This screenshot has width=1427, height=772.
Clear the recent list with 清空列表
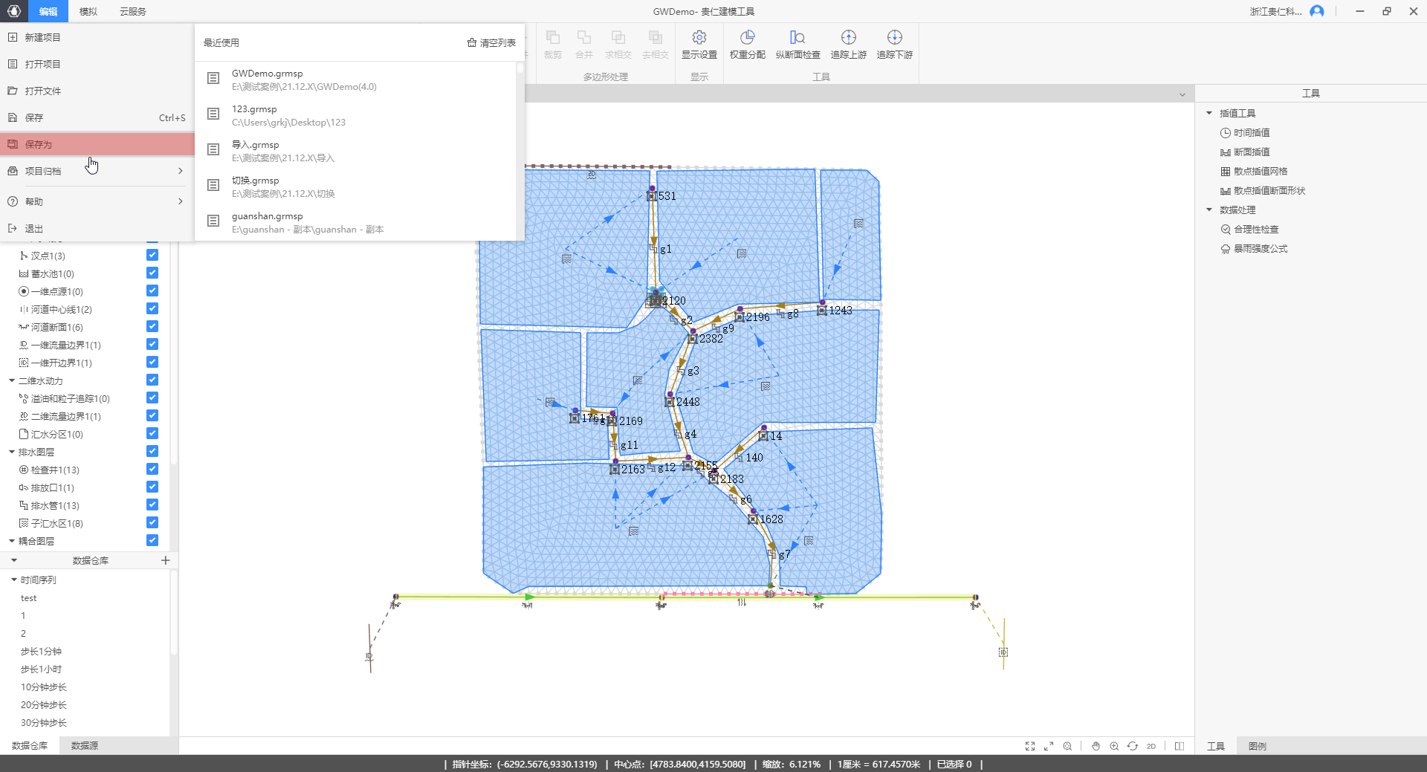pos(491,43)
